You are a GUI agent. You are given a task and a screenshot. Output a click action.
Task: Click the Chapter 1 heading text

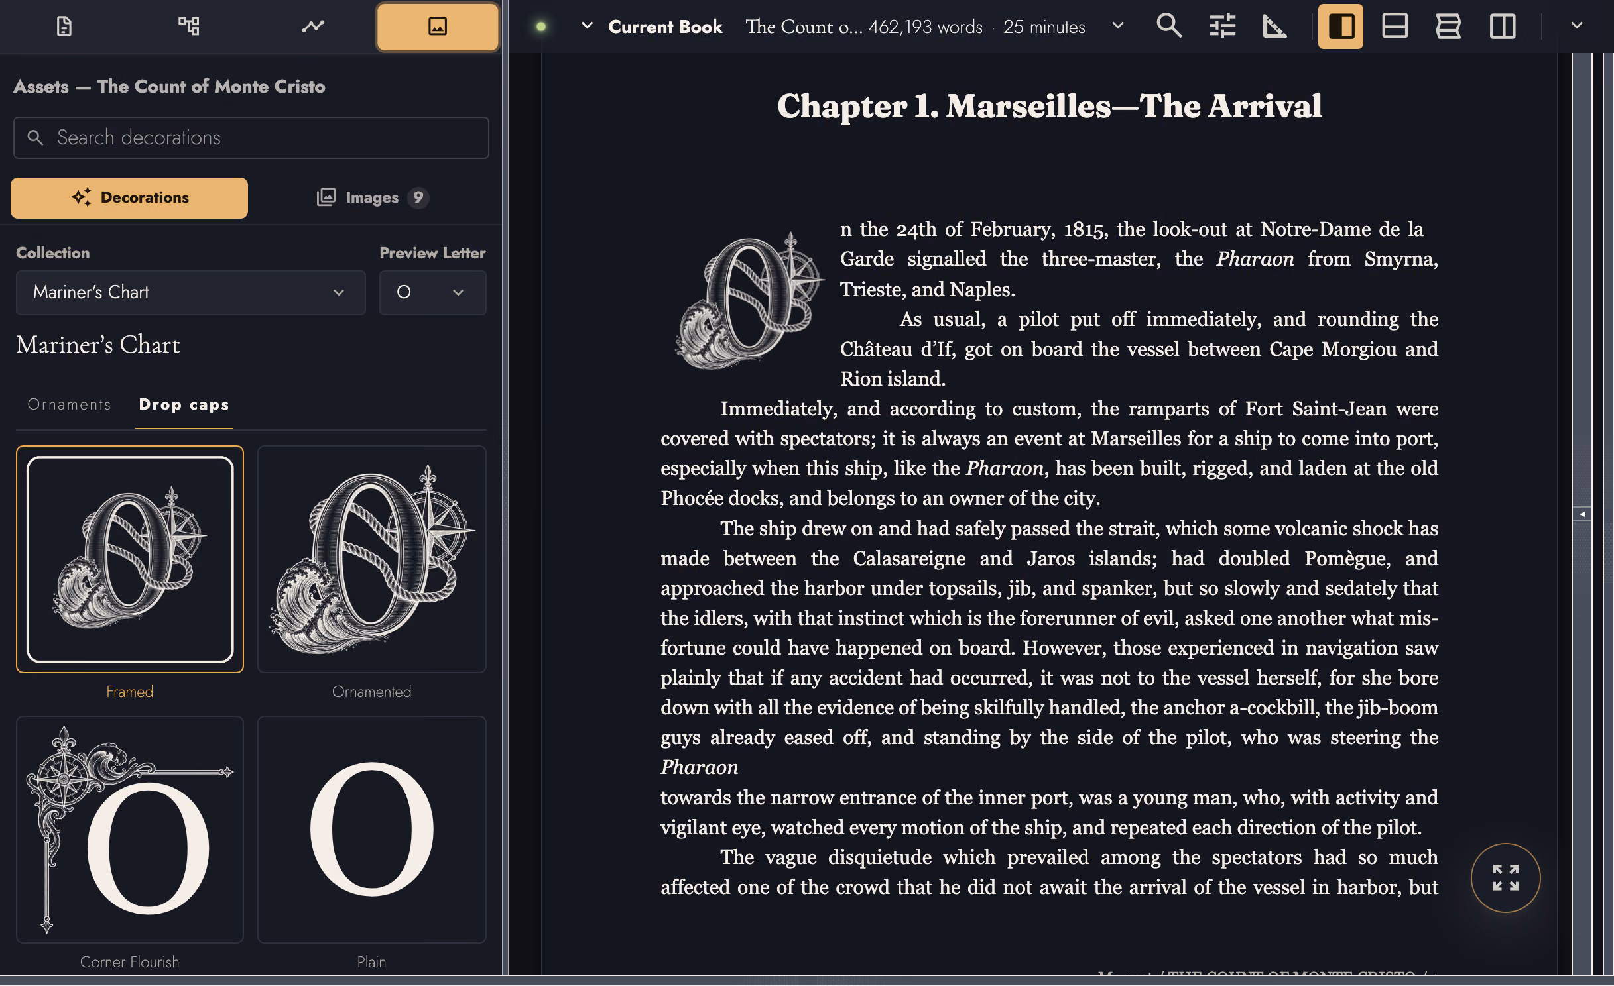click(1049, 106)
